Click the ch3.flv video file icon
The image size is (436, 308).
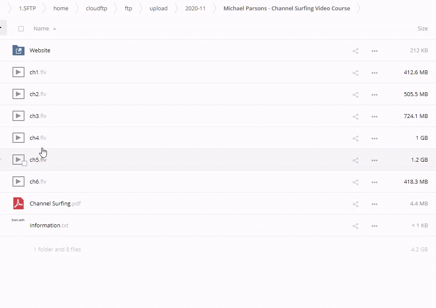pos(18,116)
